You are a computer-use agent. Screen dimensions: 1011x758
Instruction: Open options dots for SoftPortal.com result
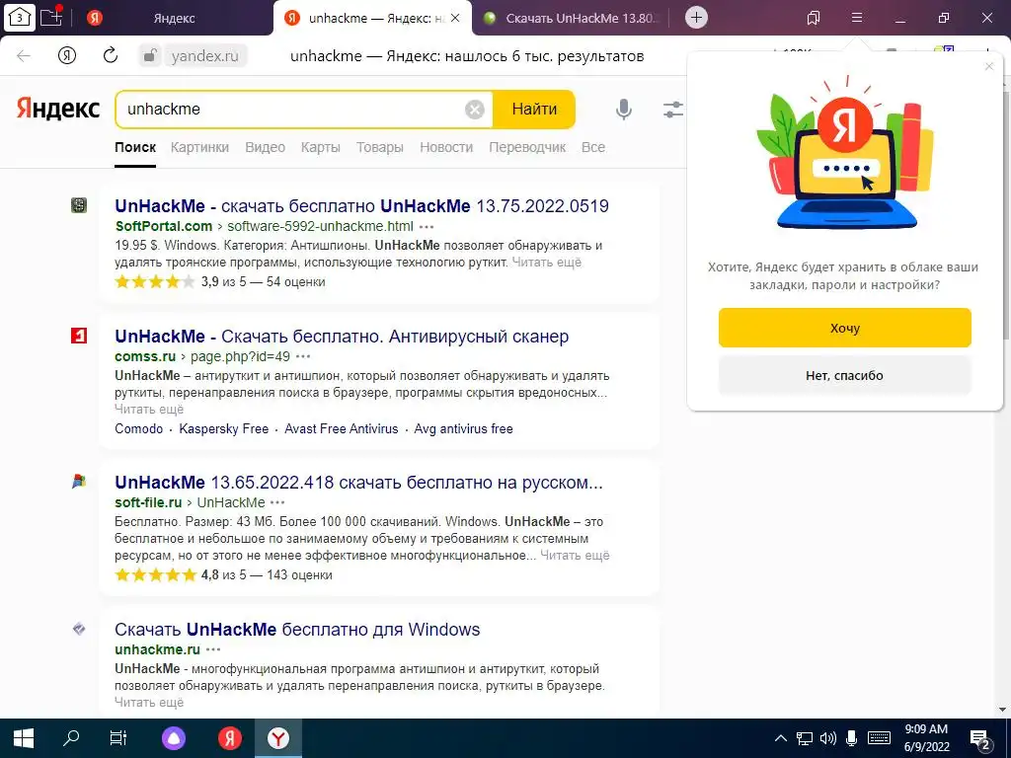point(427,227)
